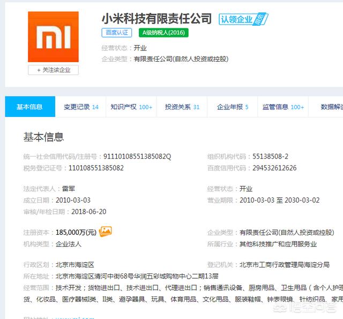Image resolution: width=343 pixels, height=319 pixels.
Task: Click administrative region 北京市海淀区
Action: coord(75,265)
